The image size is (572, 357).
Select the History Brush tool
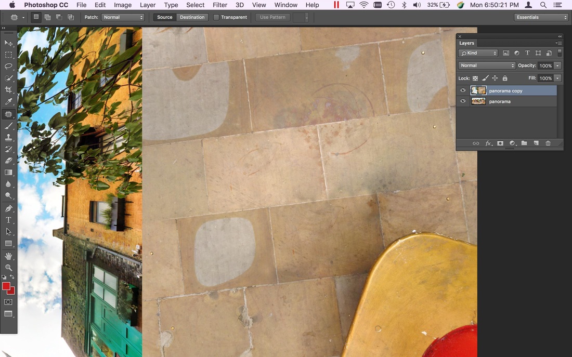coord(8,149)
